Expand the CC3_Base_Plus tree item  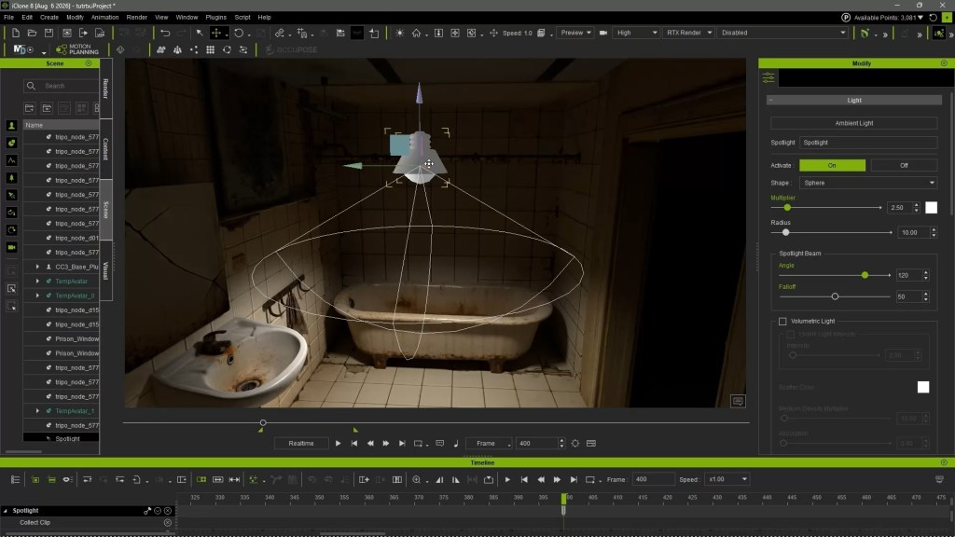click(x=37, y=268)
